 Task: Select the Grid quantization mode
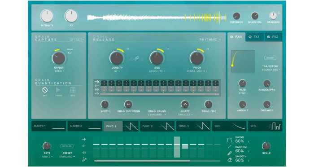click(x=73, y=90)
